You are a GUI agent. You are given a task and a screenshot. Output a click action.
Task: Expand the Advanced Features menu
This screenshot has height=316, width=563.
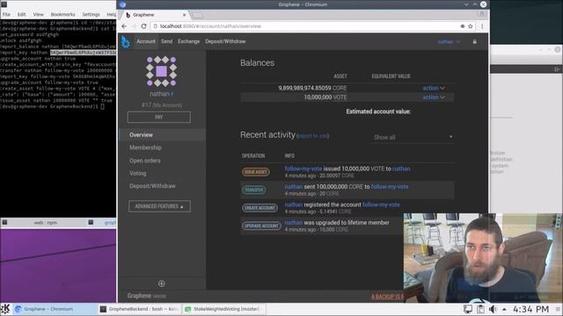pos(159,206)
